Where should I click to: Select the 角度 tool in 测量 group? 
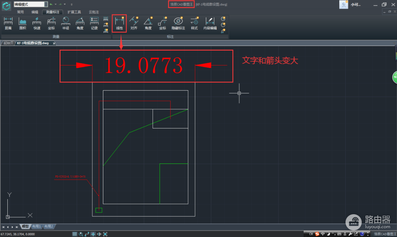tap(80, 24)
